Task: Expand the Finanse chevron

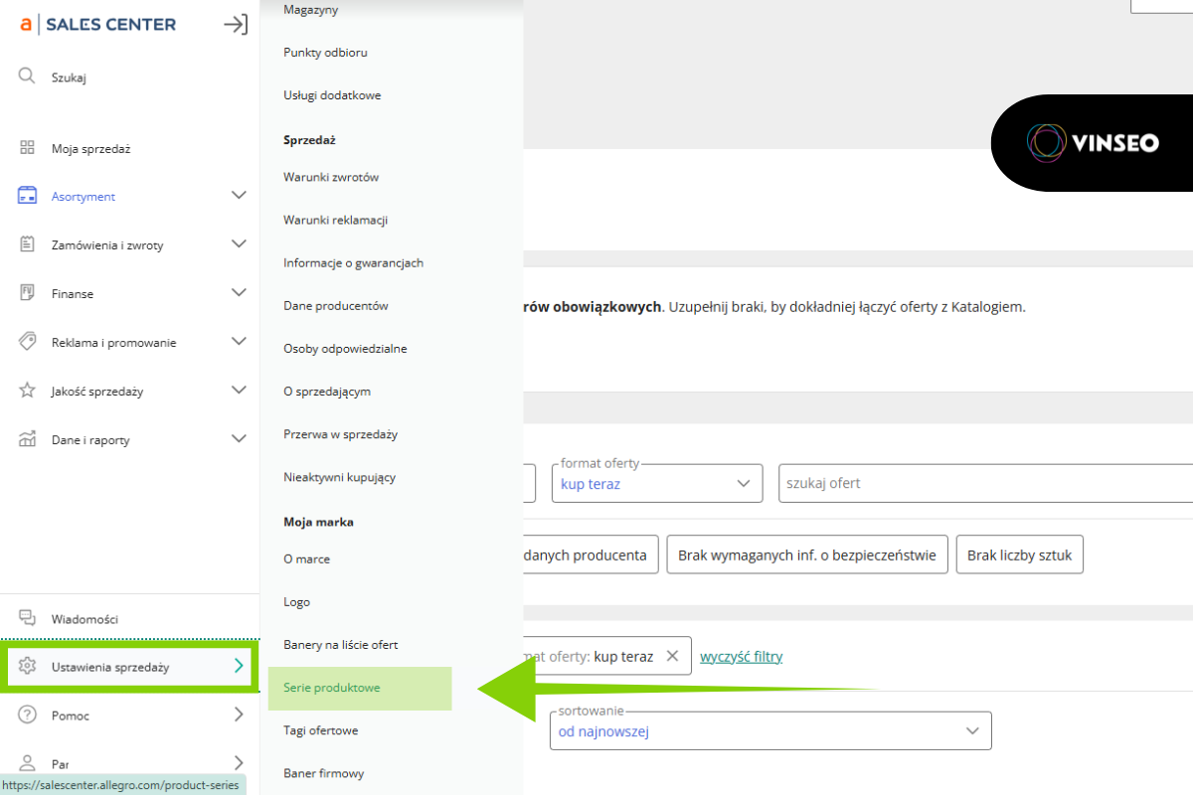Action: click(239, 293)
